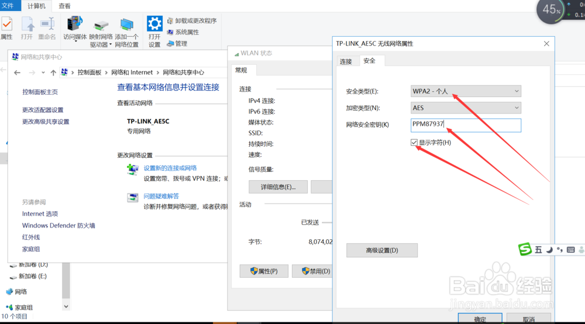Click Sogou input method S icon

(525, 249)
